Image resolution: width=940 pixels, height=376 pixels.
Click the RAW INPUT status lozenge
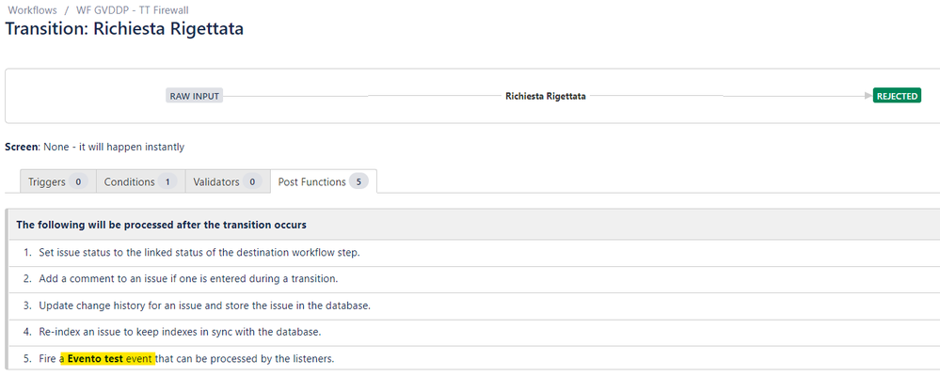(194, 96)
